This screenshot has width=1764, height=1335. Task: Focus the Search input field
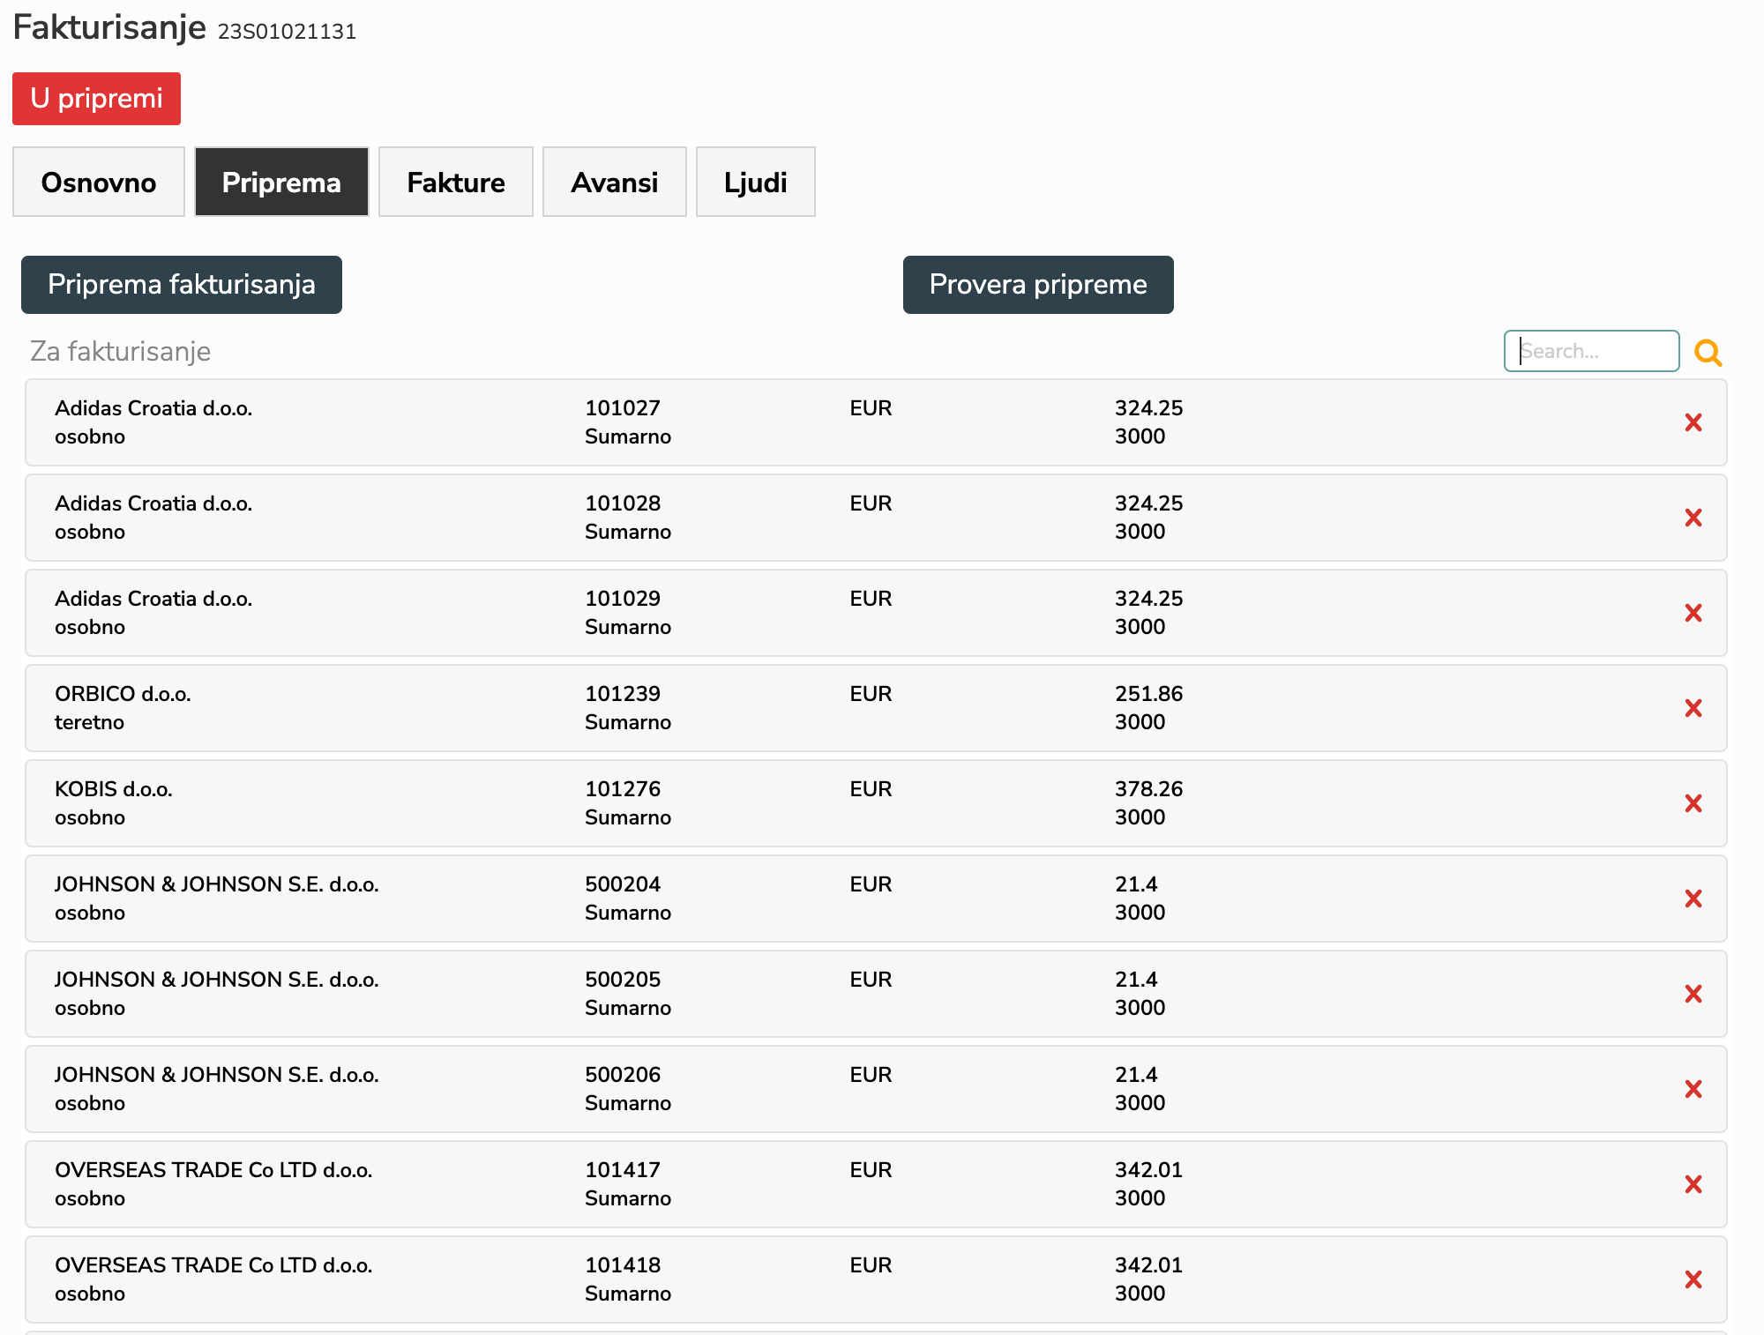1590,351
